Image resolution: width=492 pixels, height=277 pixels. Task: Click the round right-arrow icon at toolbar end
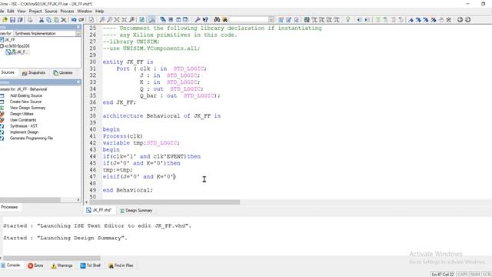tap(468, 20)
